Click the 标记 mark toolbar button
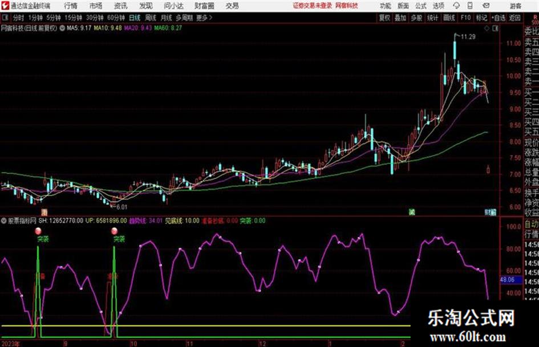This screenshot has width=539, height=347. pos(481,18)
